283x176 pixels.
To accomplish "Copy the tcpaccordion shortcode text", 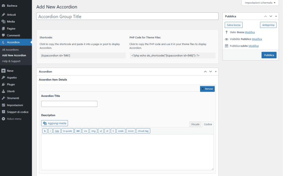I will [83, 56].
